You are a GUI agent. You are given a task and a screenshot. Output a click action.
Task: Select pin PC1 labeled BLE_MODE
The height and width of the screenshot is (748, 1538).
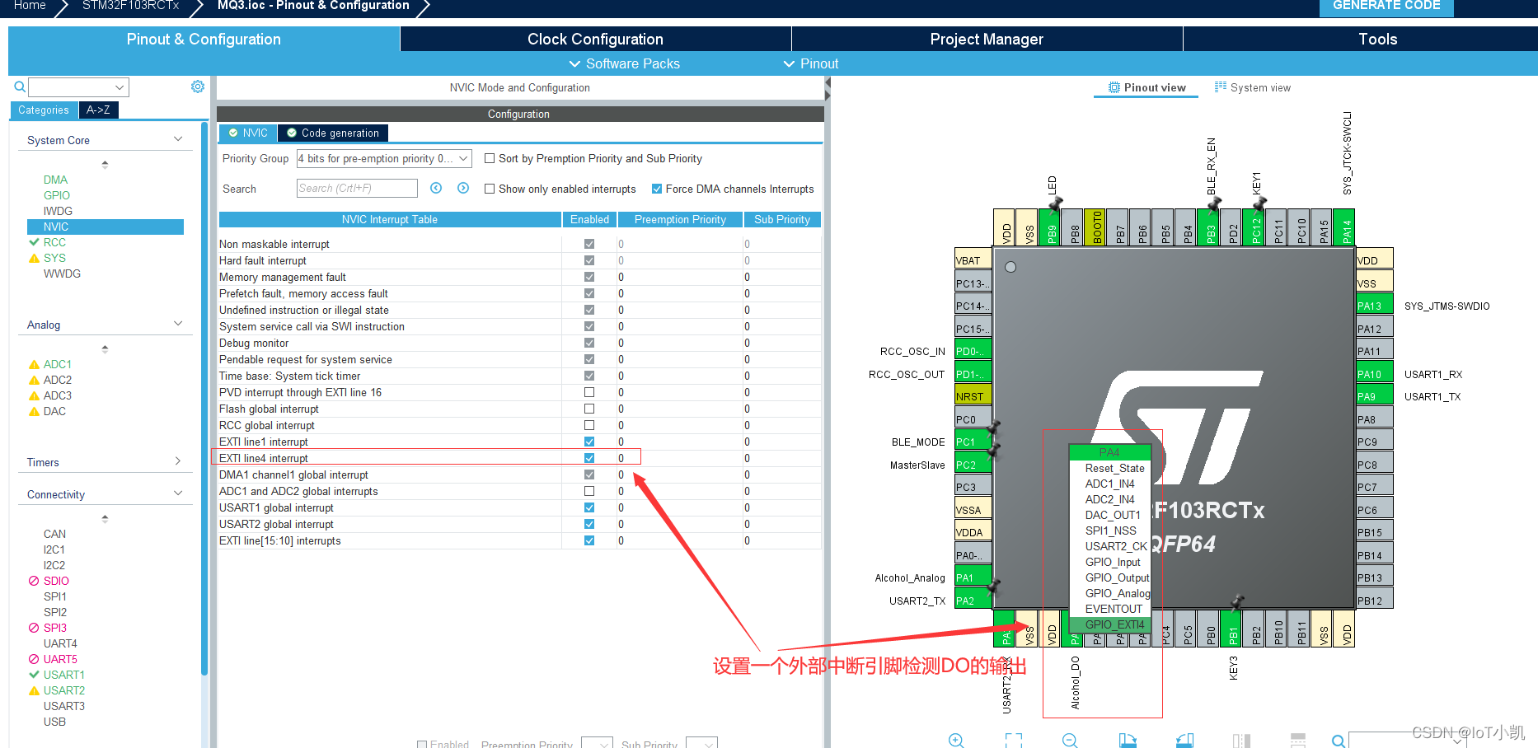pyautogui.click(x=973, y=442)
